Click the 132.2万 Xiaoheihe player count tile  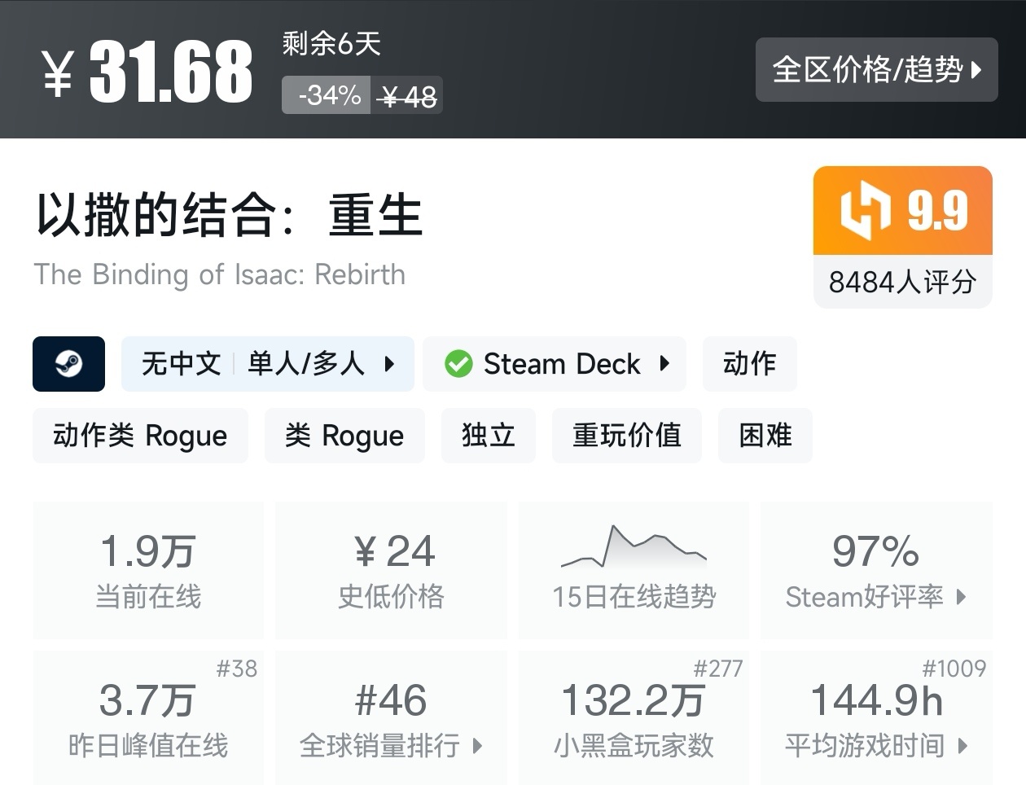[634, 717]
